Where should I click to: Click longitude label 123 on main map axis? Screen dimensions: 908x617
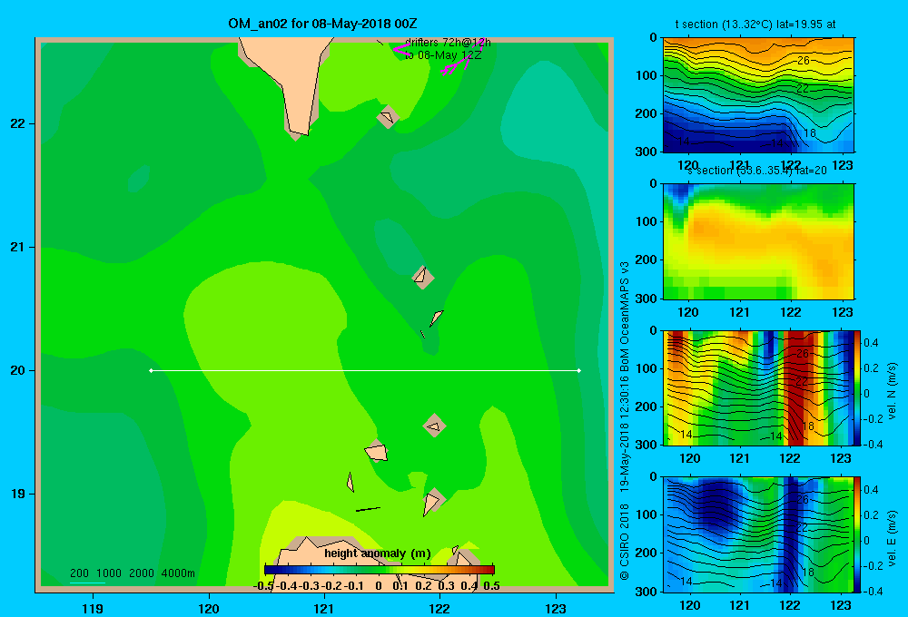click(x=556, y=608)
